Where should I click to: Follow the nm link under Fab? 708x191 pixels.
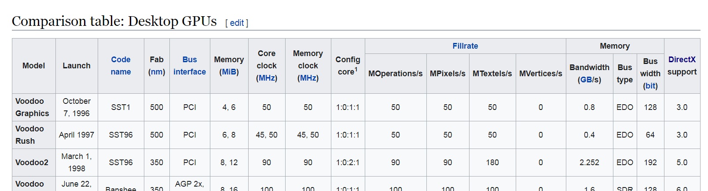coord(157,72)
